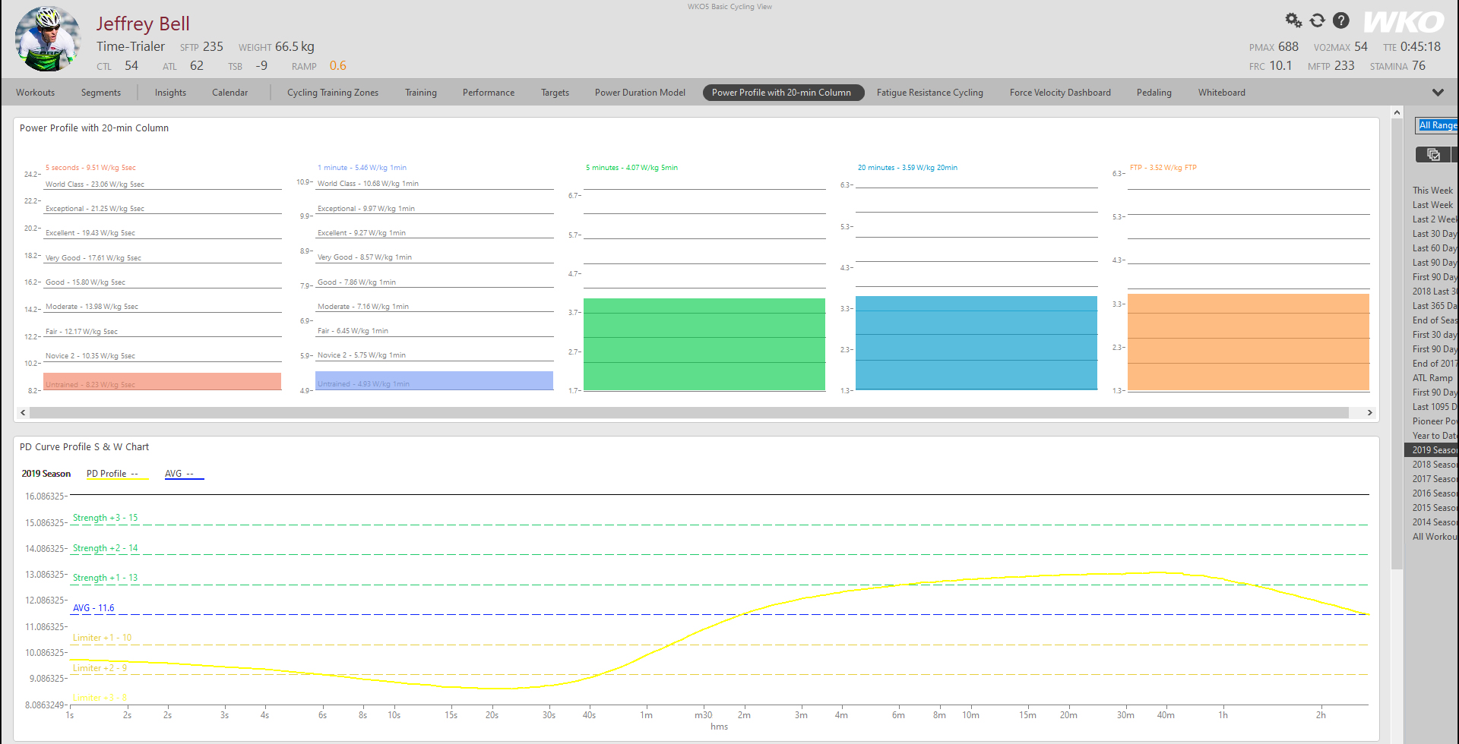Click the 5 seconds salmon bar
1459x744 pixels.
click(162, 382)
